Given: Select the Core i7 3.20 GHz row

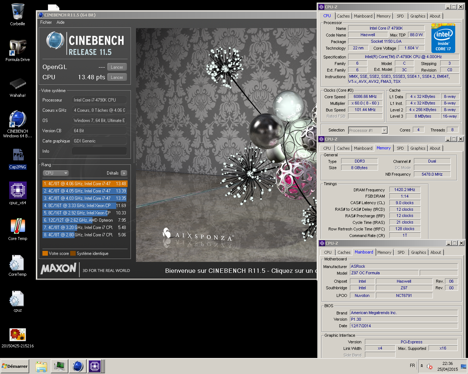Looking at the screenshot, I should pos(85,228).
